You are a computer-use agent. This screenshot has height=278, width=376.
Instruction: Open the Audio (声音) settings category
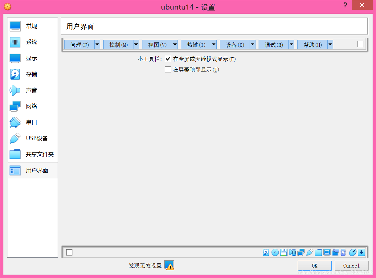coord(32,90)
